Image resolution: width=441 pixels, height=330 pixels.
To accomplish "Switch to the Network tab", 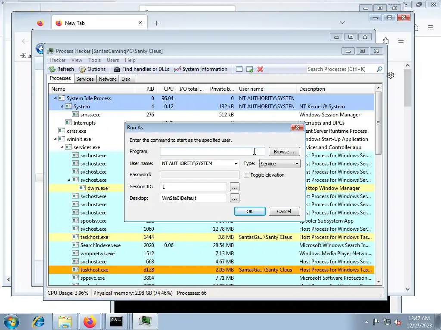I will click(107, 79).
